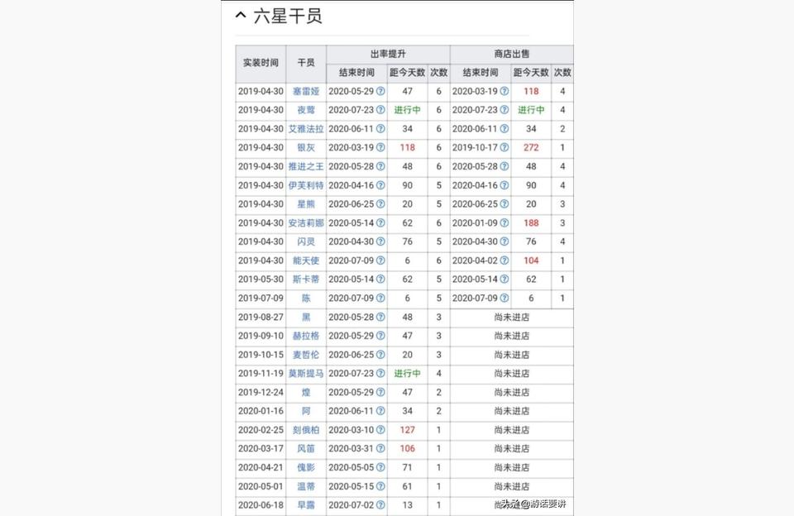The height and width of the screenshot is (516, 794).
Task: Click question icon for 安洁莉娜 shop date 2020-01-09
Action: pos(505,222)
